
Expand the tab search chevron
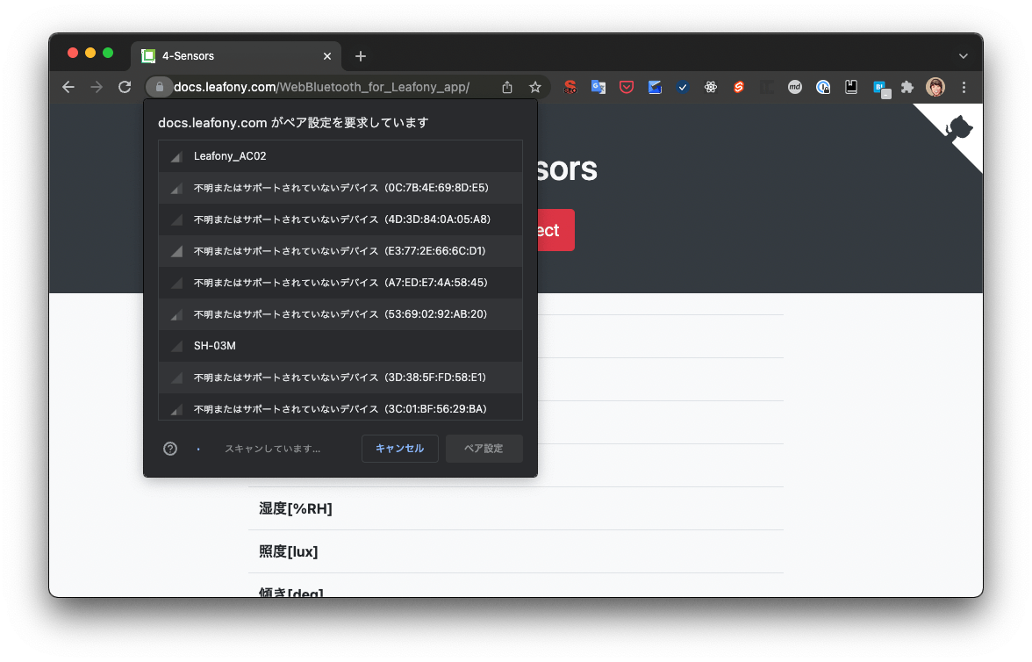click(963, 56)
